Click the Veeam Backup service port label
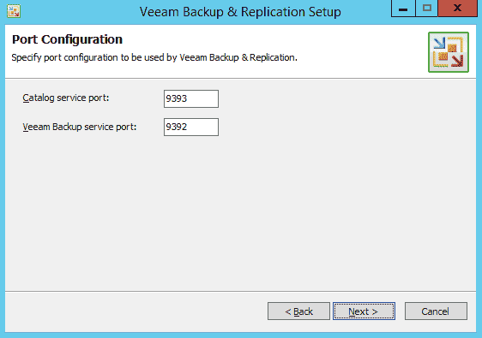This screenshot has width=482, height=338. (x=79, y=127)
